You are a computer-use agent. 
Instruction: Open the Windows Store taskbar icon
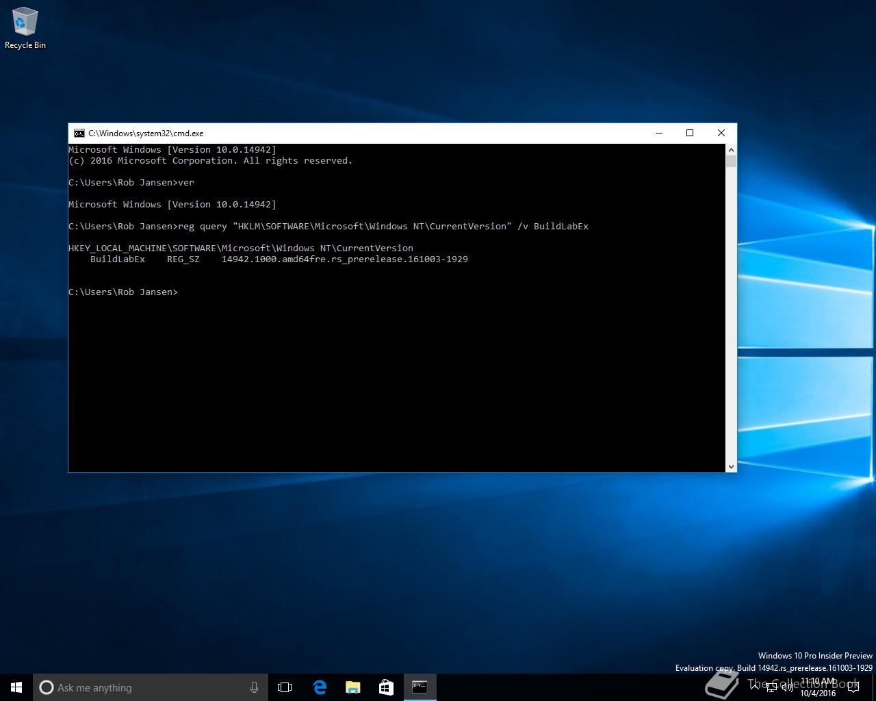pos(386,687)
